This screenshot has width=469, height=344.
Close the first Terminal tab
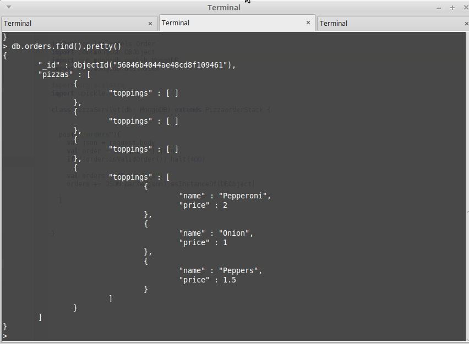tap(150, 24)
